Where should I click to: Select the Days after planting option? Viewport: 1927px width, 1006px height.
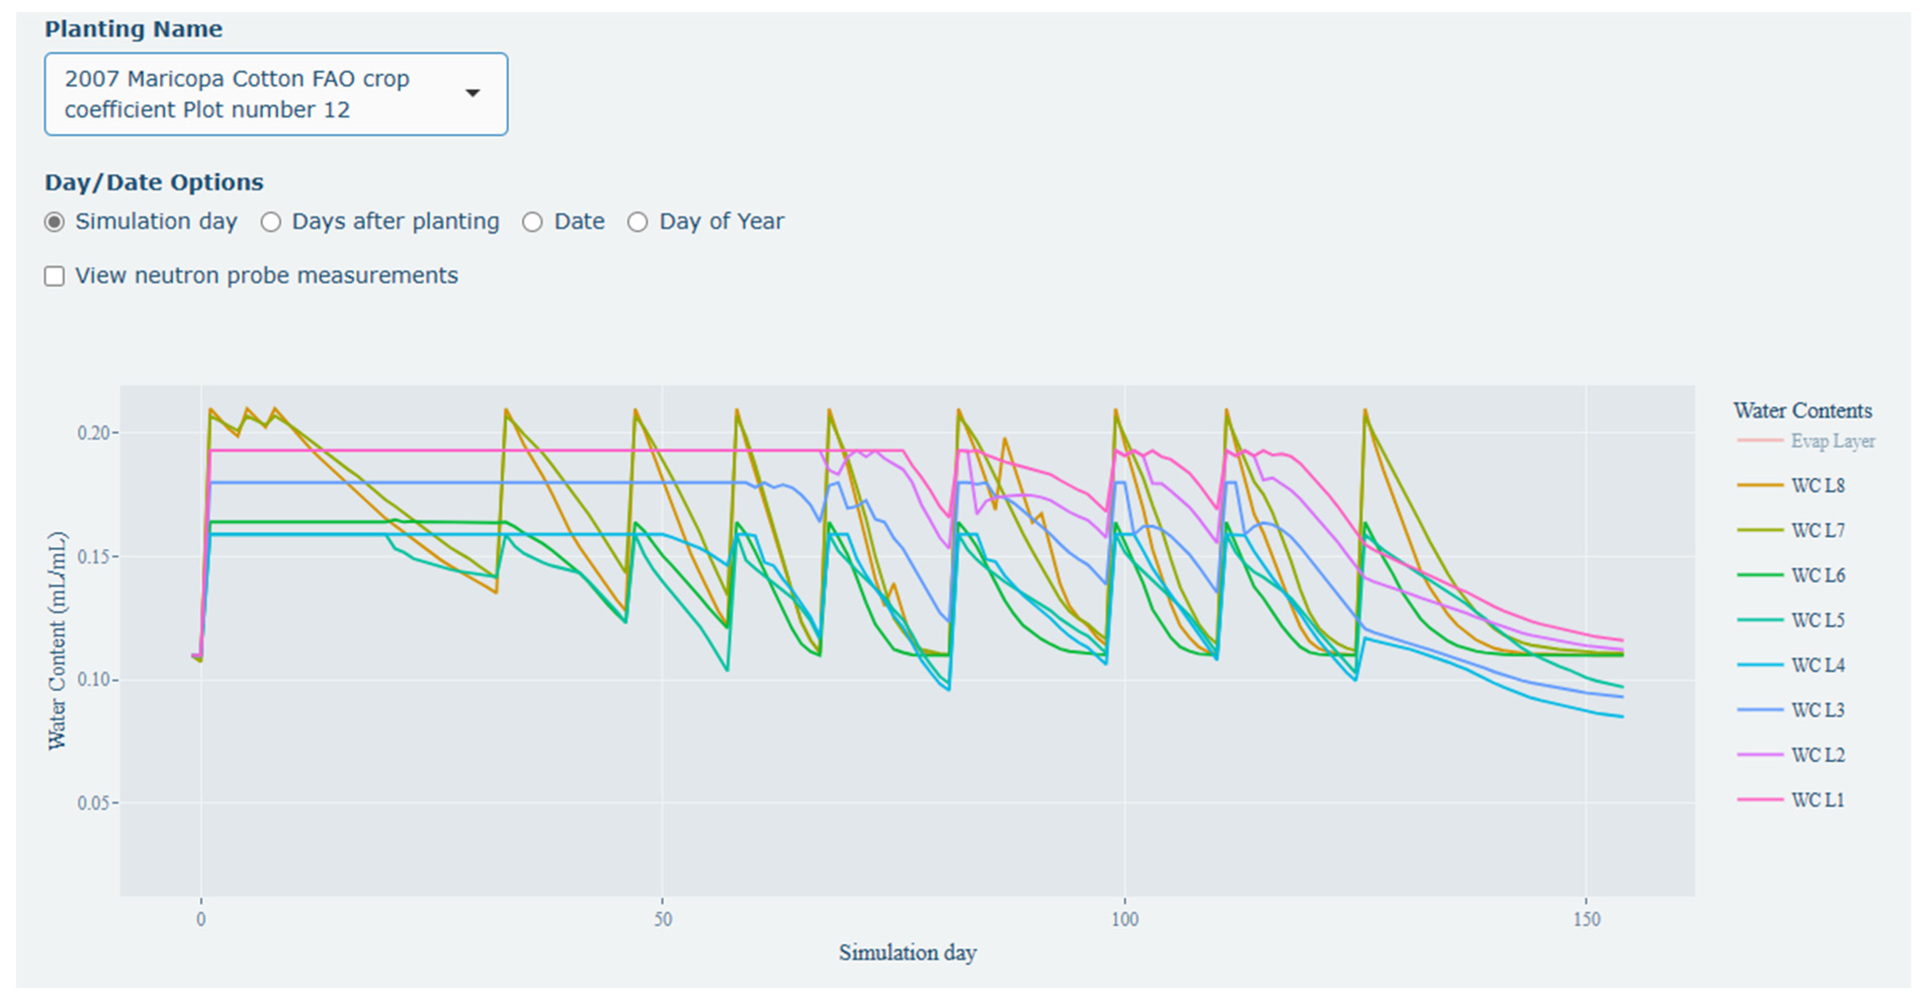[271, 222]
